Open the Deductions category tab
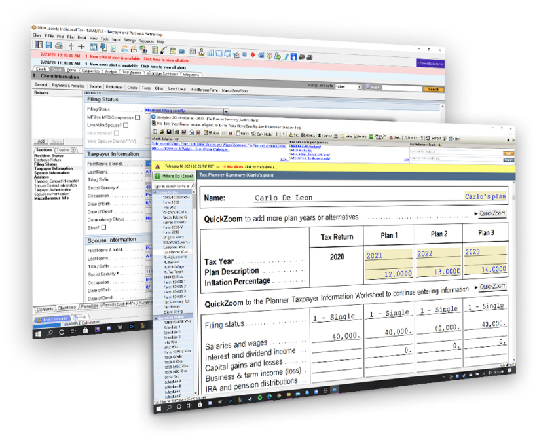 point(114,87)
